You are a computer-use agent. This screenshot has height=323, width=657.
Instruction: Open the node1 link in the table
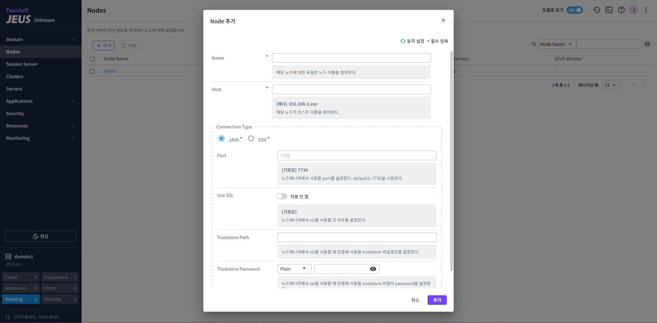tap(110, 71)
